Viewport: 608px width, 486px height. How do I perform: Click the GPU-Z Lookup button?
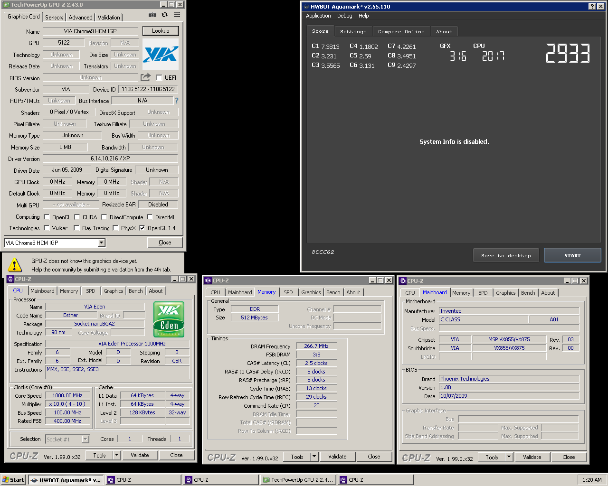(x=161, y=31)
